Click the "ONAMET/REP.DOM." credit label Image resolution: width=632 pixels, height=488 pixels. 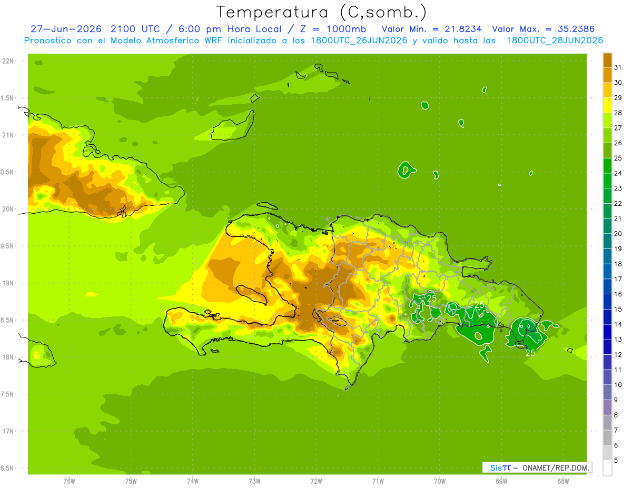(x=555, y=467)
